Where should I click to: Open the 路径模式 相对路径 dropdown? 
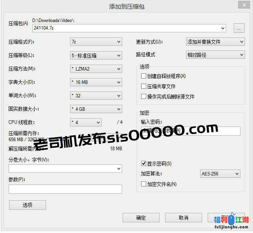point(215,55)
